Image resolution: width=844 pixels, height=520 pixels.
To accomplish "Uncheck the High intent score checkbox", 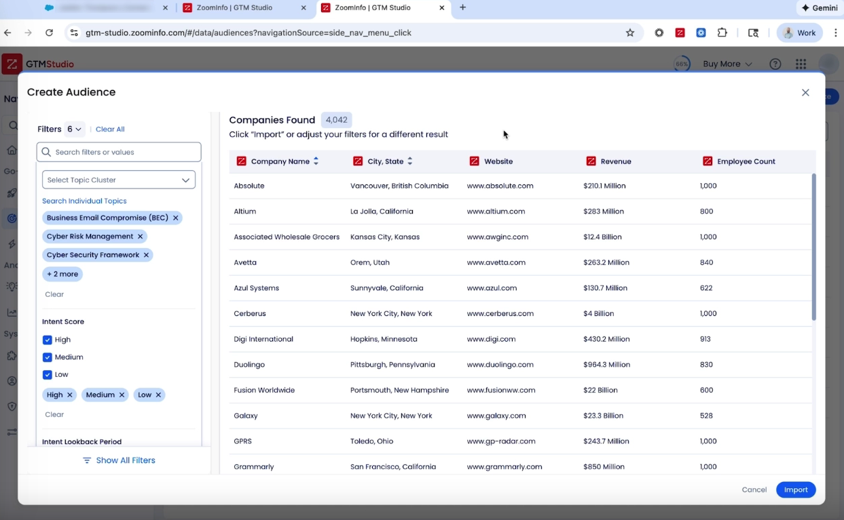I will click(x=47, y=340).
